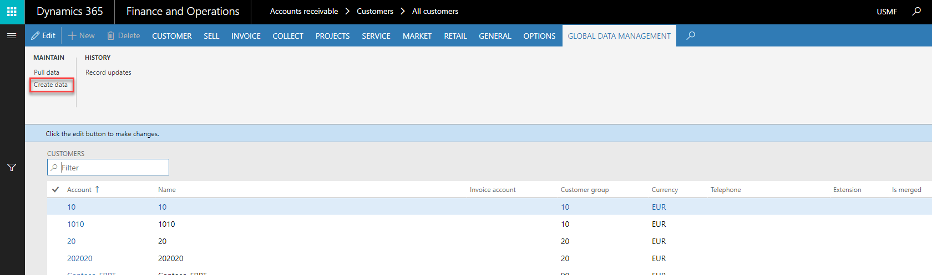Switch to the INVOICE tab
The height and width of the screenshot is (275, 932).
(x=246, y=36)
